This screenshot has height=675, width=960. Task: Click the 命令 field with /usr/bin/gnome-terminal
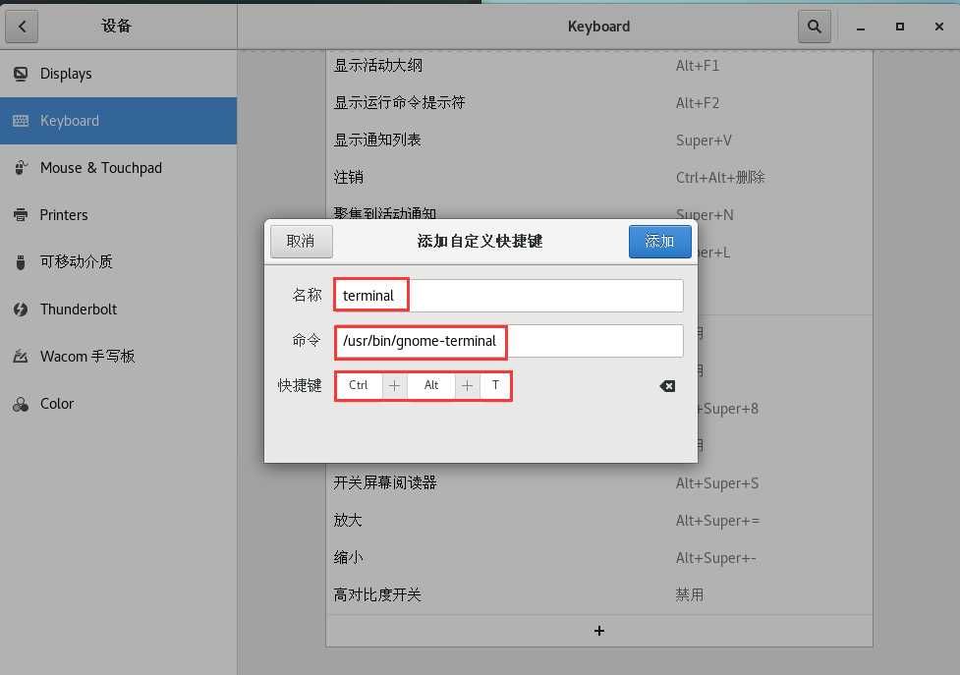tap(507, 341)
